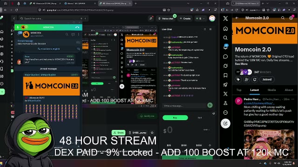Copy the G488...pump contract address
Viewport: 298px width, 167px height.
(137, 133)
